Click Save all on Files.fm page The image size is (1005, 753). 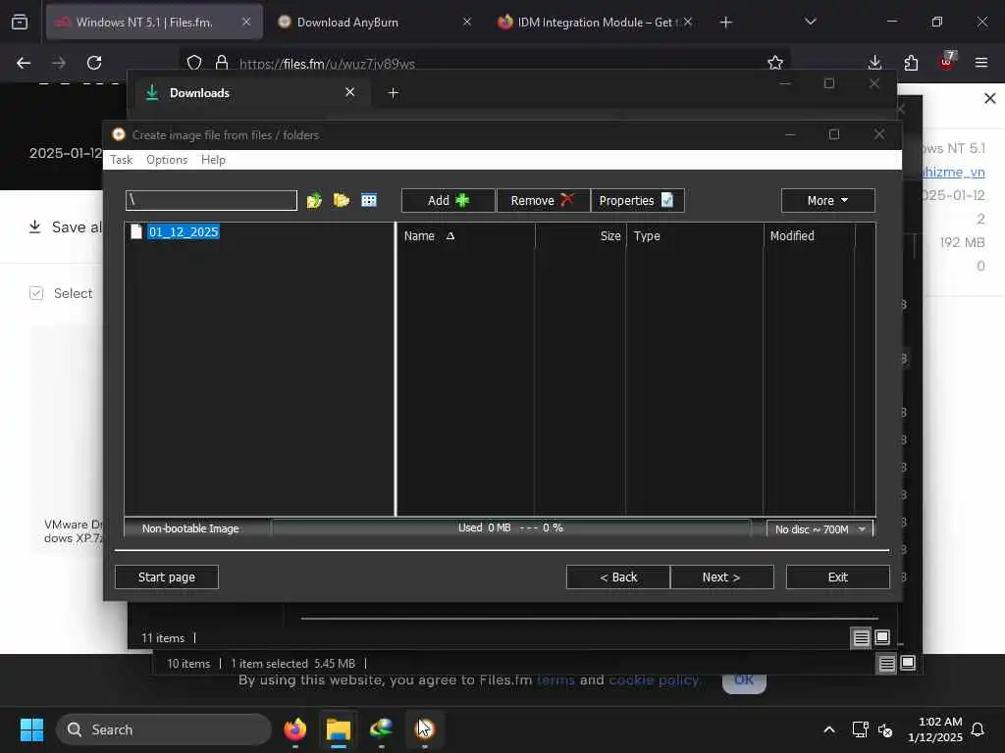coord(66,226)
